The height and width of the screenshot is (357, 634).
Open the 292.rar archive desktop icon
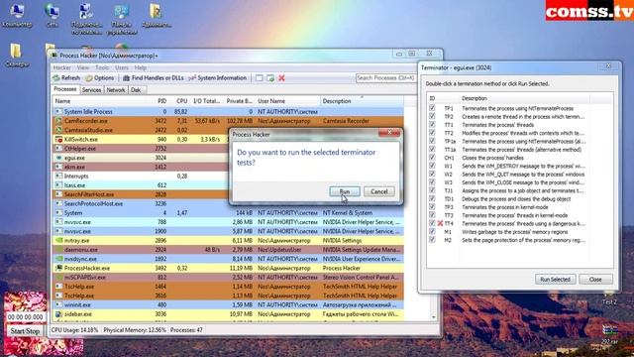[x=609, y=335]
